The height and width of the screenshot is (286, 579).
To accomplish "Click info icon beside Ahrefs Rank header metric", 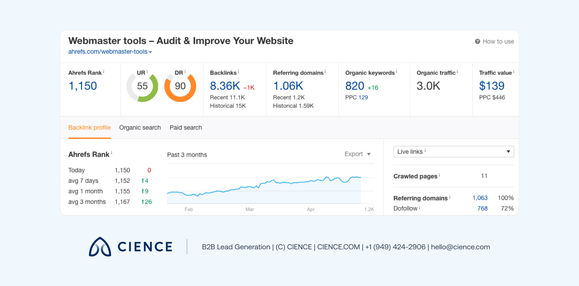I will coord(104,72).
